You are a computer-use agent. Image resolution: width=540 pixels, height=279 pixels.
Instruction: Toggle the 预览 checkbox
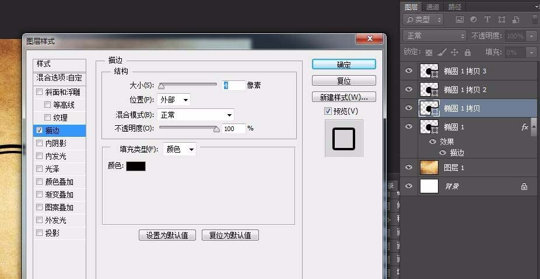coord(328,111)
